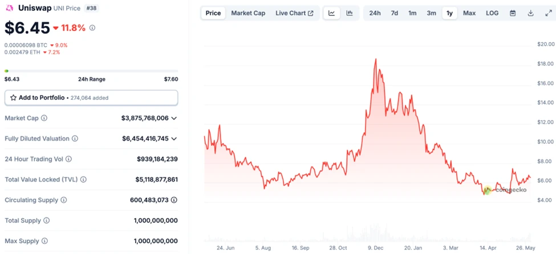The height and width of the screenshot is (254, 556).
Task: Select the 24h time range
Action: pyautogui.click(x=375, y=13)
